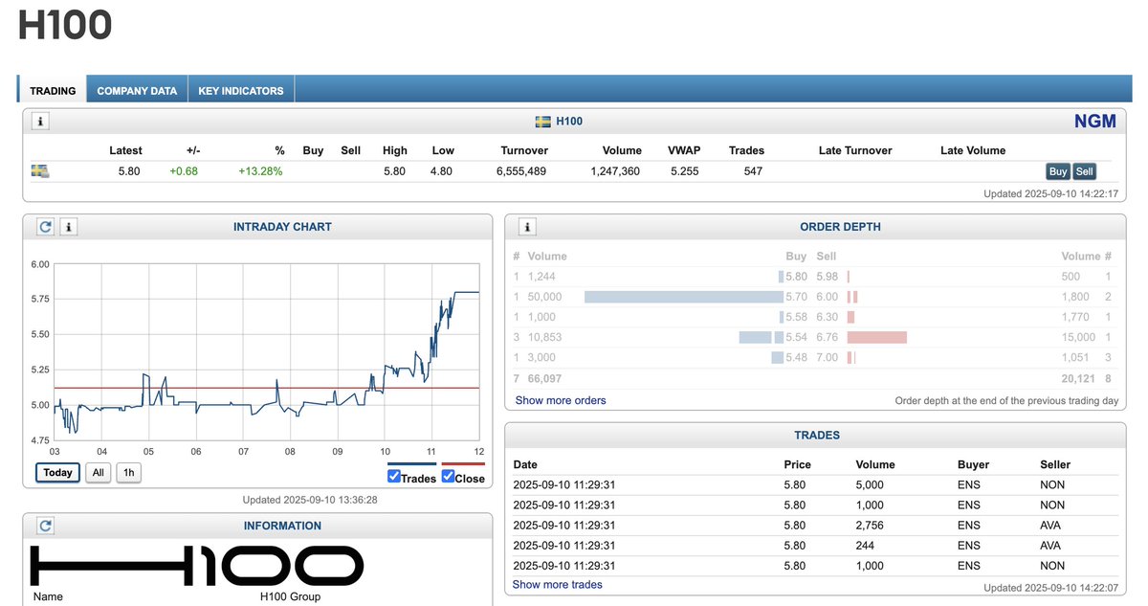This screenshot has height=606, width=1148.
Task: Click trade row with volume 2,756
Action: pos(815,525)
